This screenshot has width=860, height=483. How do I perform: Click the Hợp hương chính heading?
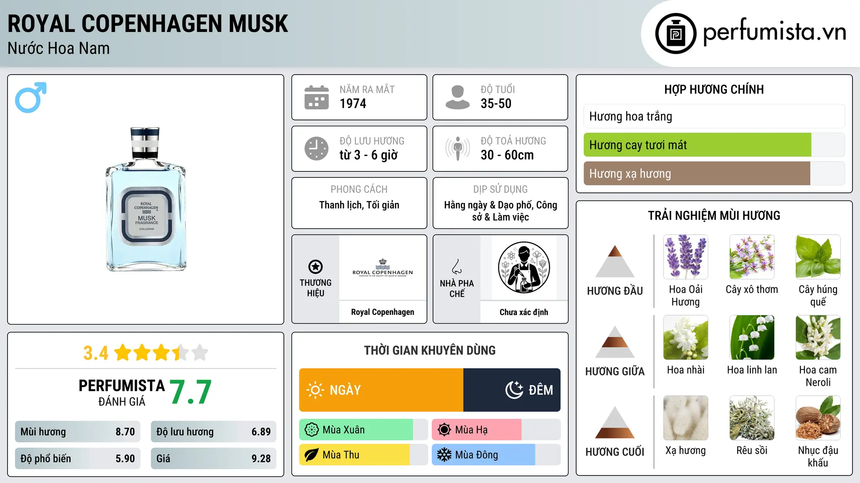point(714,89)
